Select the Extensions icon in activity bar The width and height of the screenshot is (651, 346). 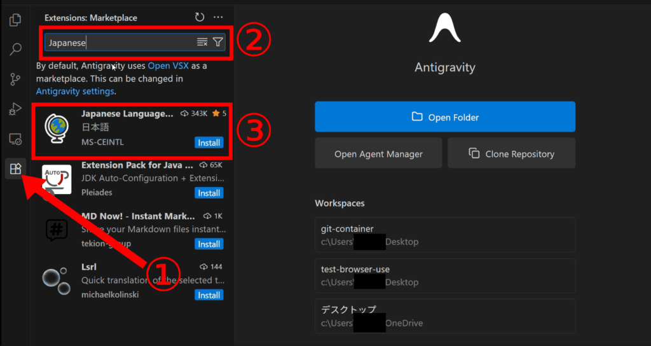pos(15,169)
